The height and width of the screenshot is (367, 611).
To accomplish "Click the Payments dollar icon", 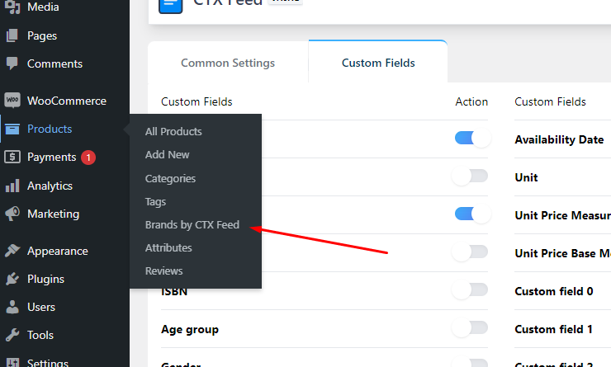I will (12, 157).
